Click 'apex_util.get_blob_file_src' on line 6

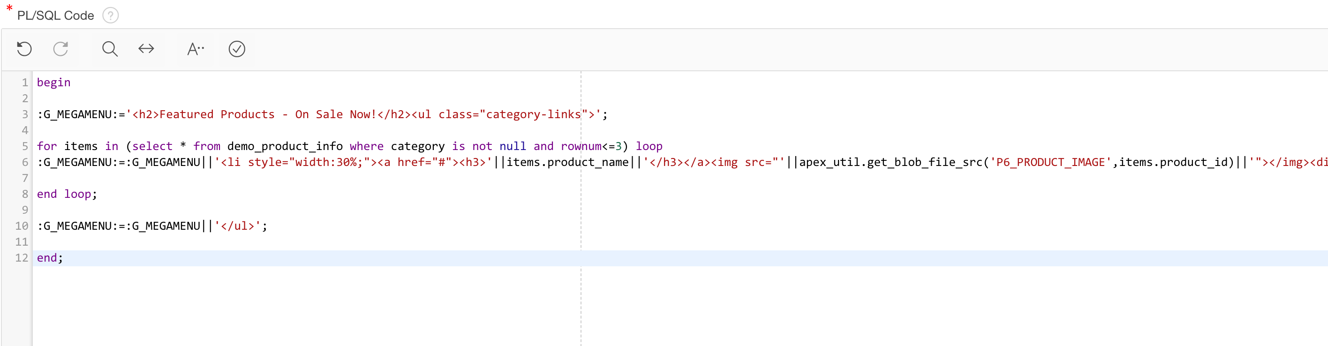(891, 162)
